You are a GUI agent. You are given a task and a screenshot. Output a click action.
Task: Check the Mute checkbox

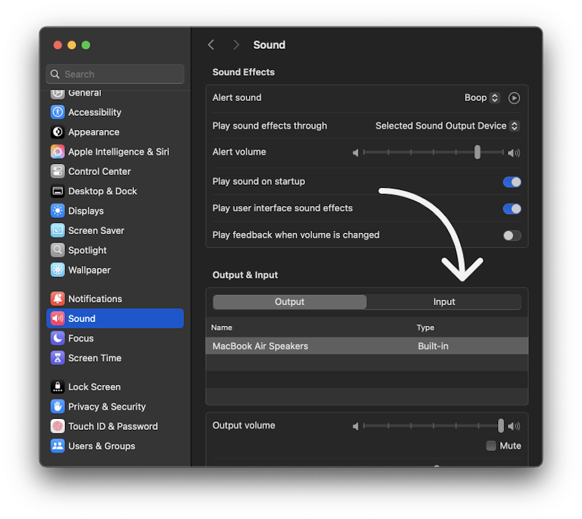point(492,446)
